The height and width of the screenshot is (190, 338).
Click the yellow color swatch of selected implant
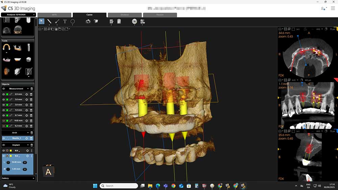[11, 156]
